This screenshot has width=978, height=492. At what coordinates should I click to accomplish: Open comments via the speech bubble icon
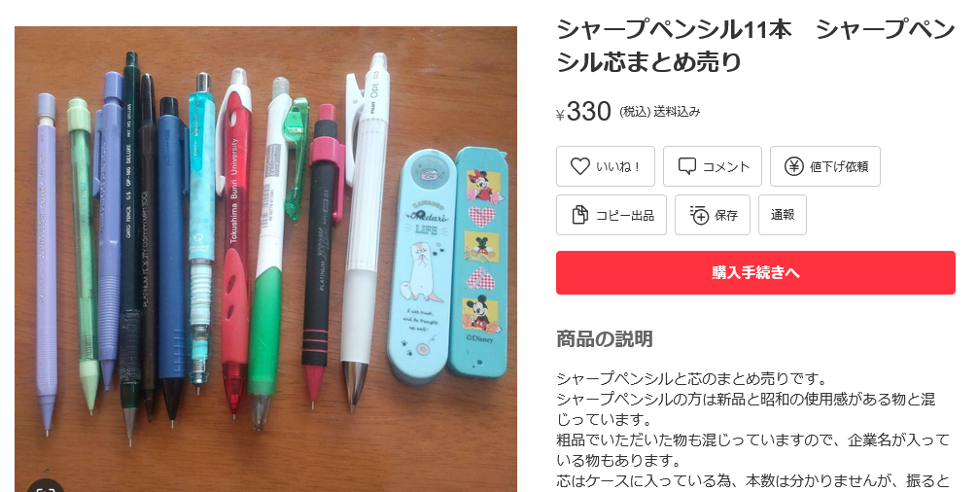[686, 166]
